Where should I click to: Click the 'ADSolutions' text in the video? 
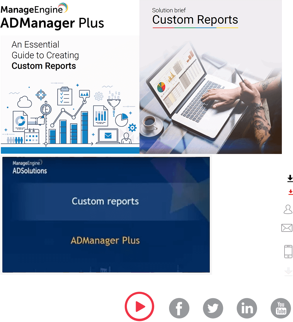pyautogui.click(x=30, y=171)
